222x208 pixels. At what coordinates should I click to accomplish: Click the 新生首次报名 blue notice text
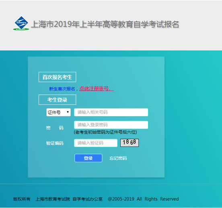click(x=62, y=89)
